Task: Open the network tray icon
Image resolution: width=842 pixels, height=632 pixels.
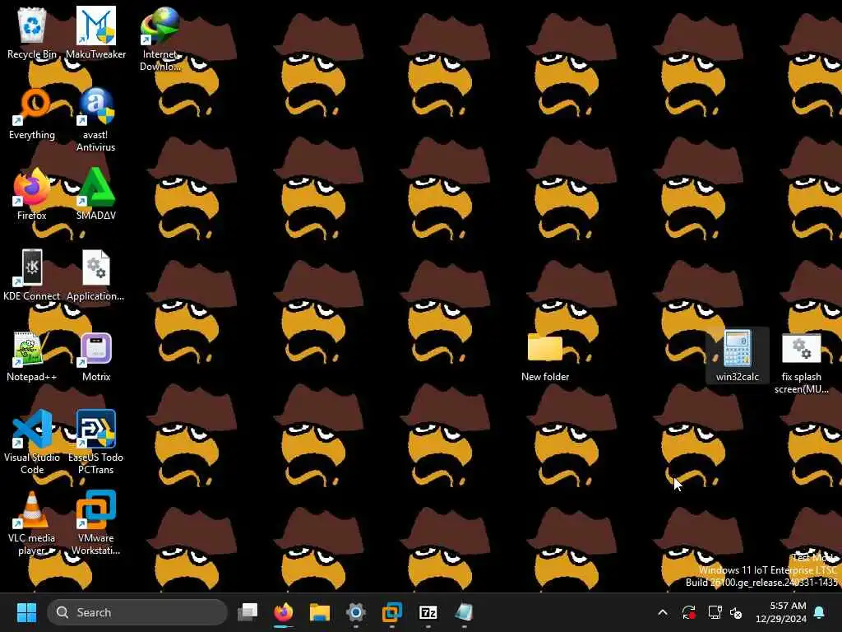Action: coord(715,612)
